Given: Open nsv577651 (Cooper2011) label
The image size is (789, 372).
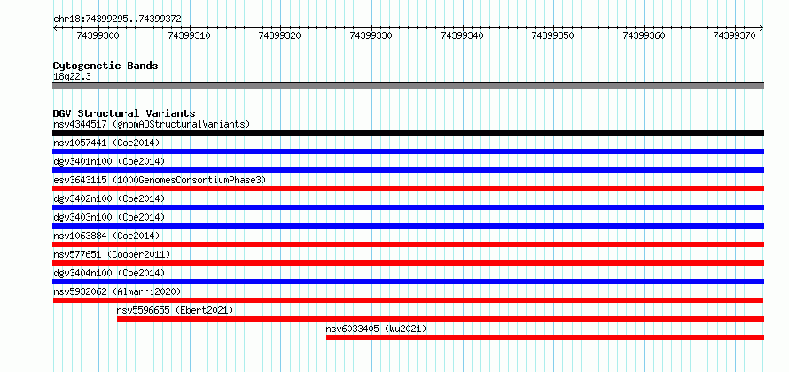Looking at the screenshot, I should click(x=112, y=254).
